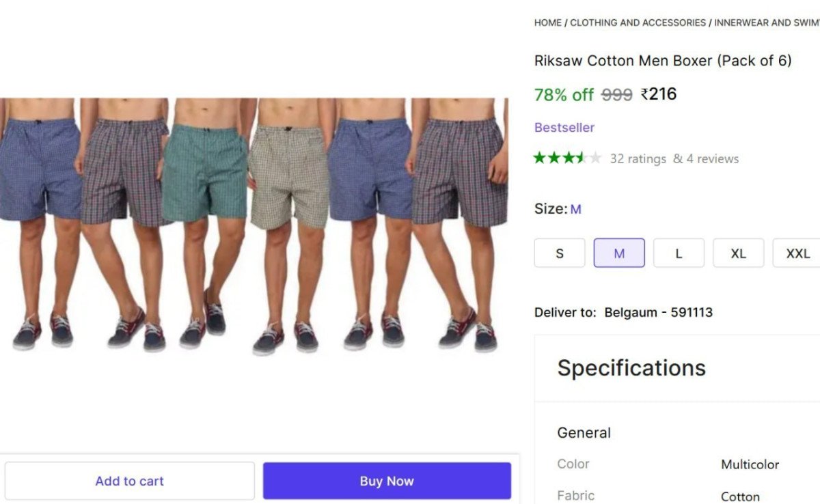Open the 32 ratings link

click(638, 159)
